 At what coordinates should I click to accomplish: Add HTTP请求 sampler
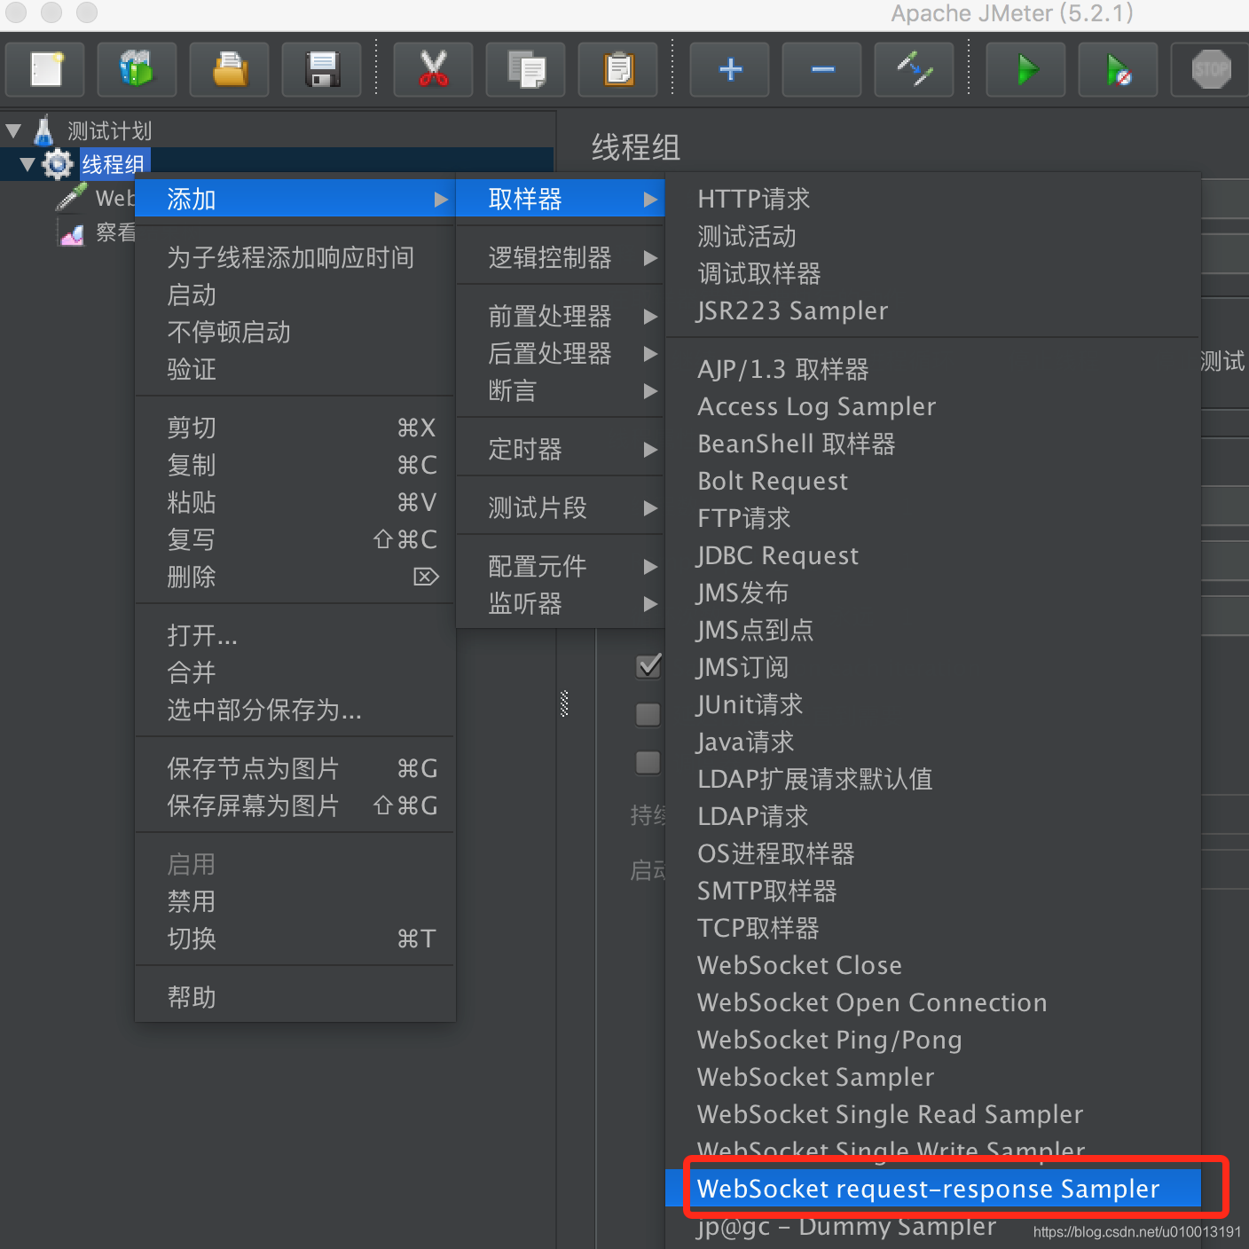point(933,200)
